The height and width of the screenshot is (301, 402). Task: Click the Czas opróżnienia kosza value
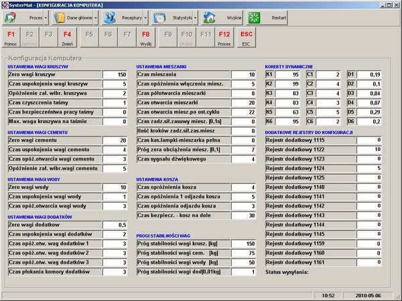243,187
